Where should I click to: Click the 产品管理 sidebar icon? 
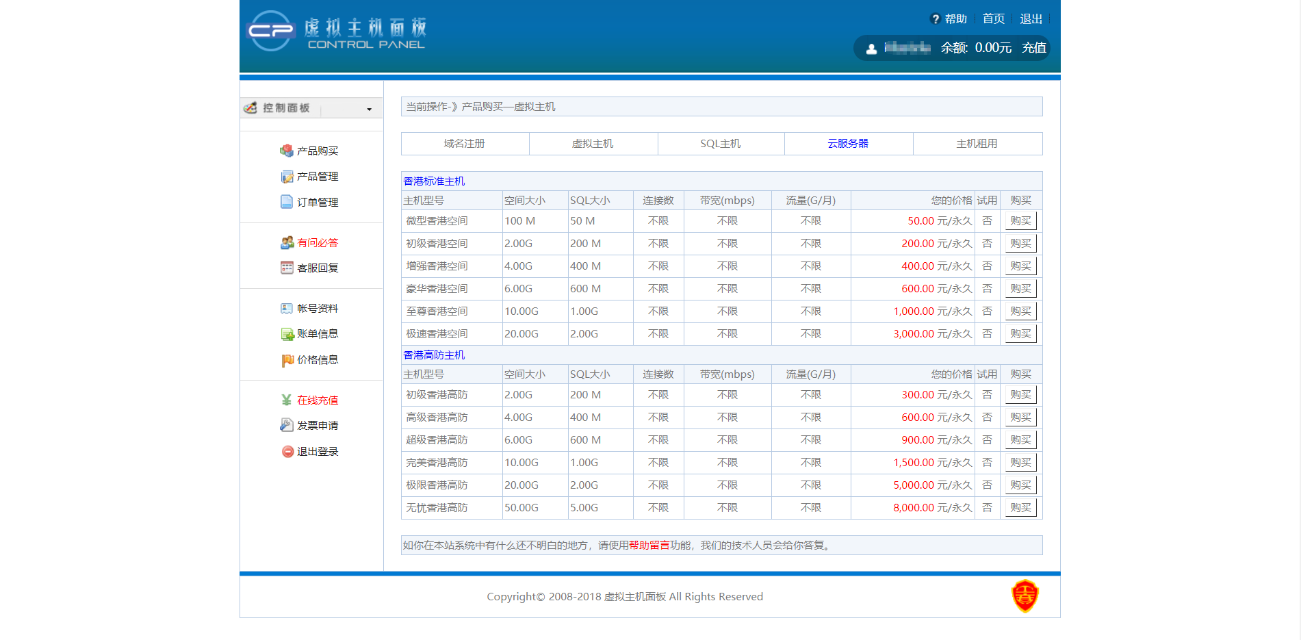click(x=287, y=177)
